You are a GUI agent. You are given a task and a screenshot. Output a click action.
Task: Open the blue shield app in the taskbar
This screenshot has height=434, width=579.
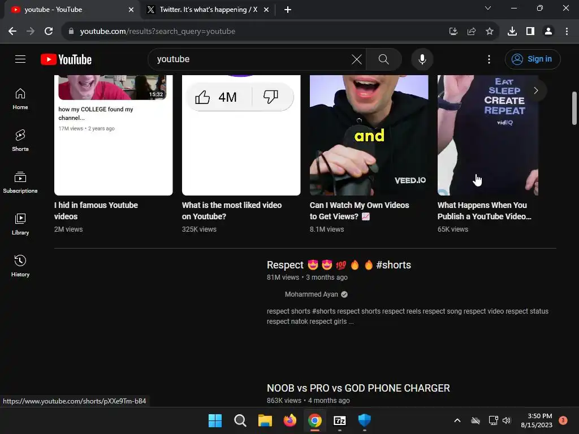[x=365, y=420]
